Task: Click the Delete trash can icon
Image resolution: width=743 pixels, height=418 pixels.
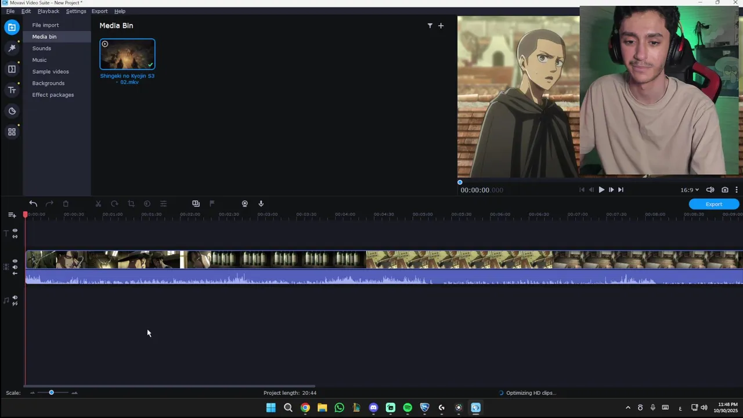Action: pyautogui.click(x=66, y=204)
